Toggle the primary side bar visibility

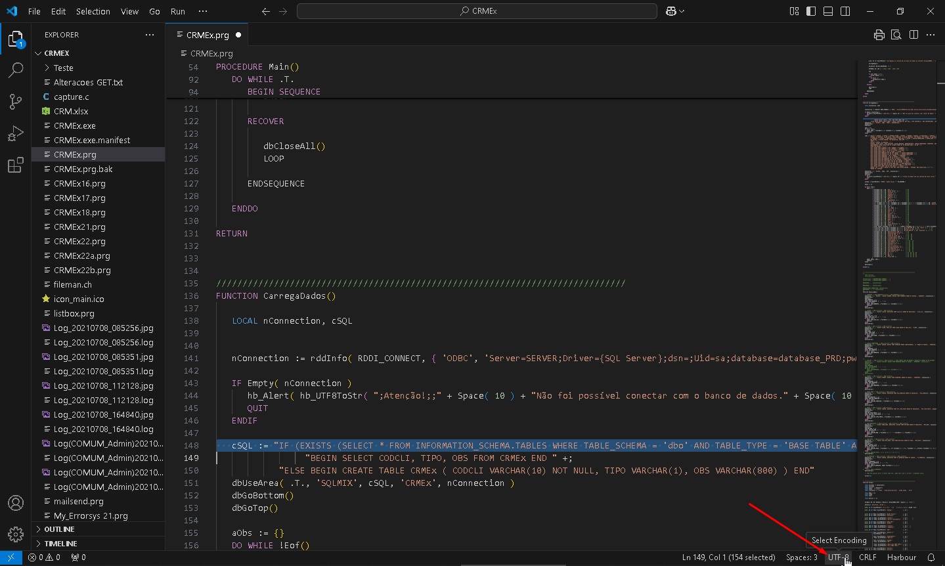point(811,11)
